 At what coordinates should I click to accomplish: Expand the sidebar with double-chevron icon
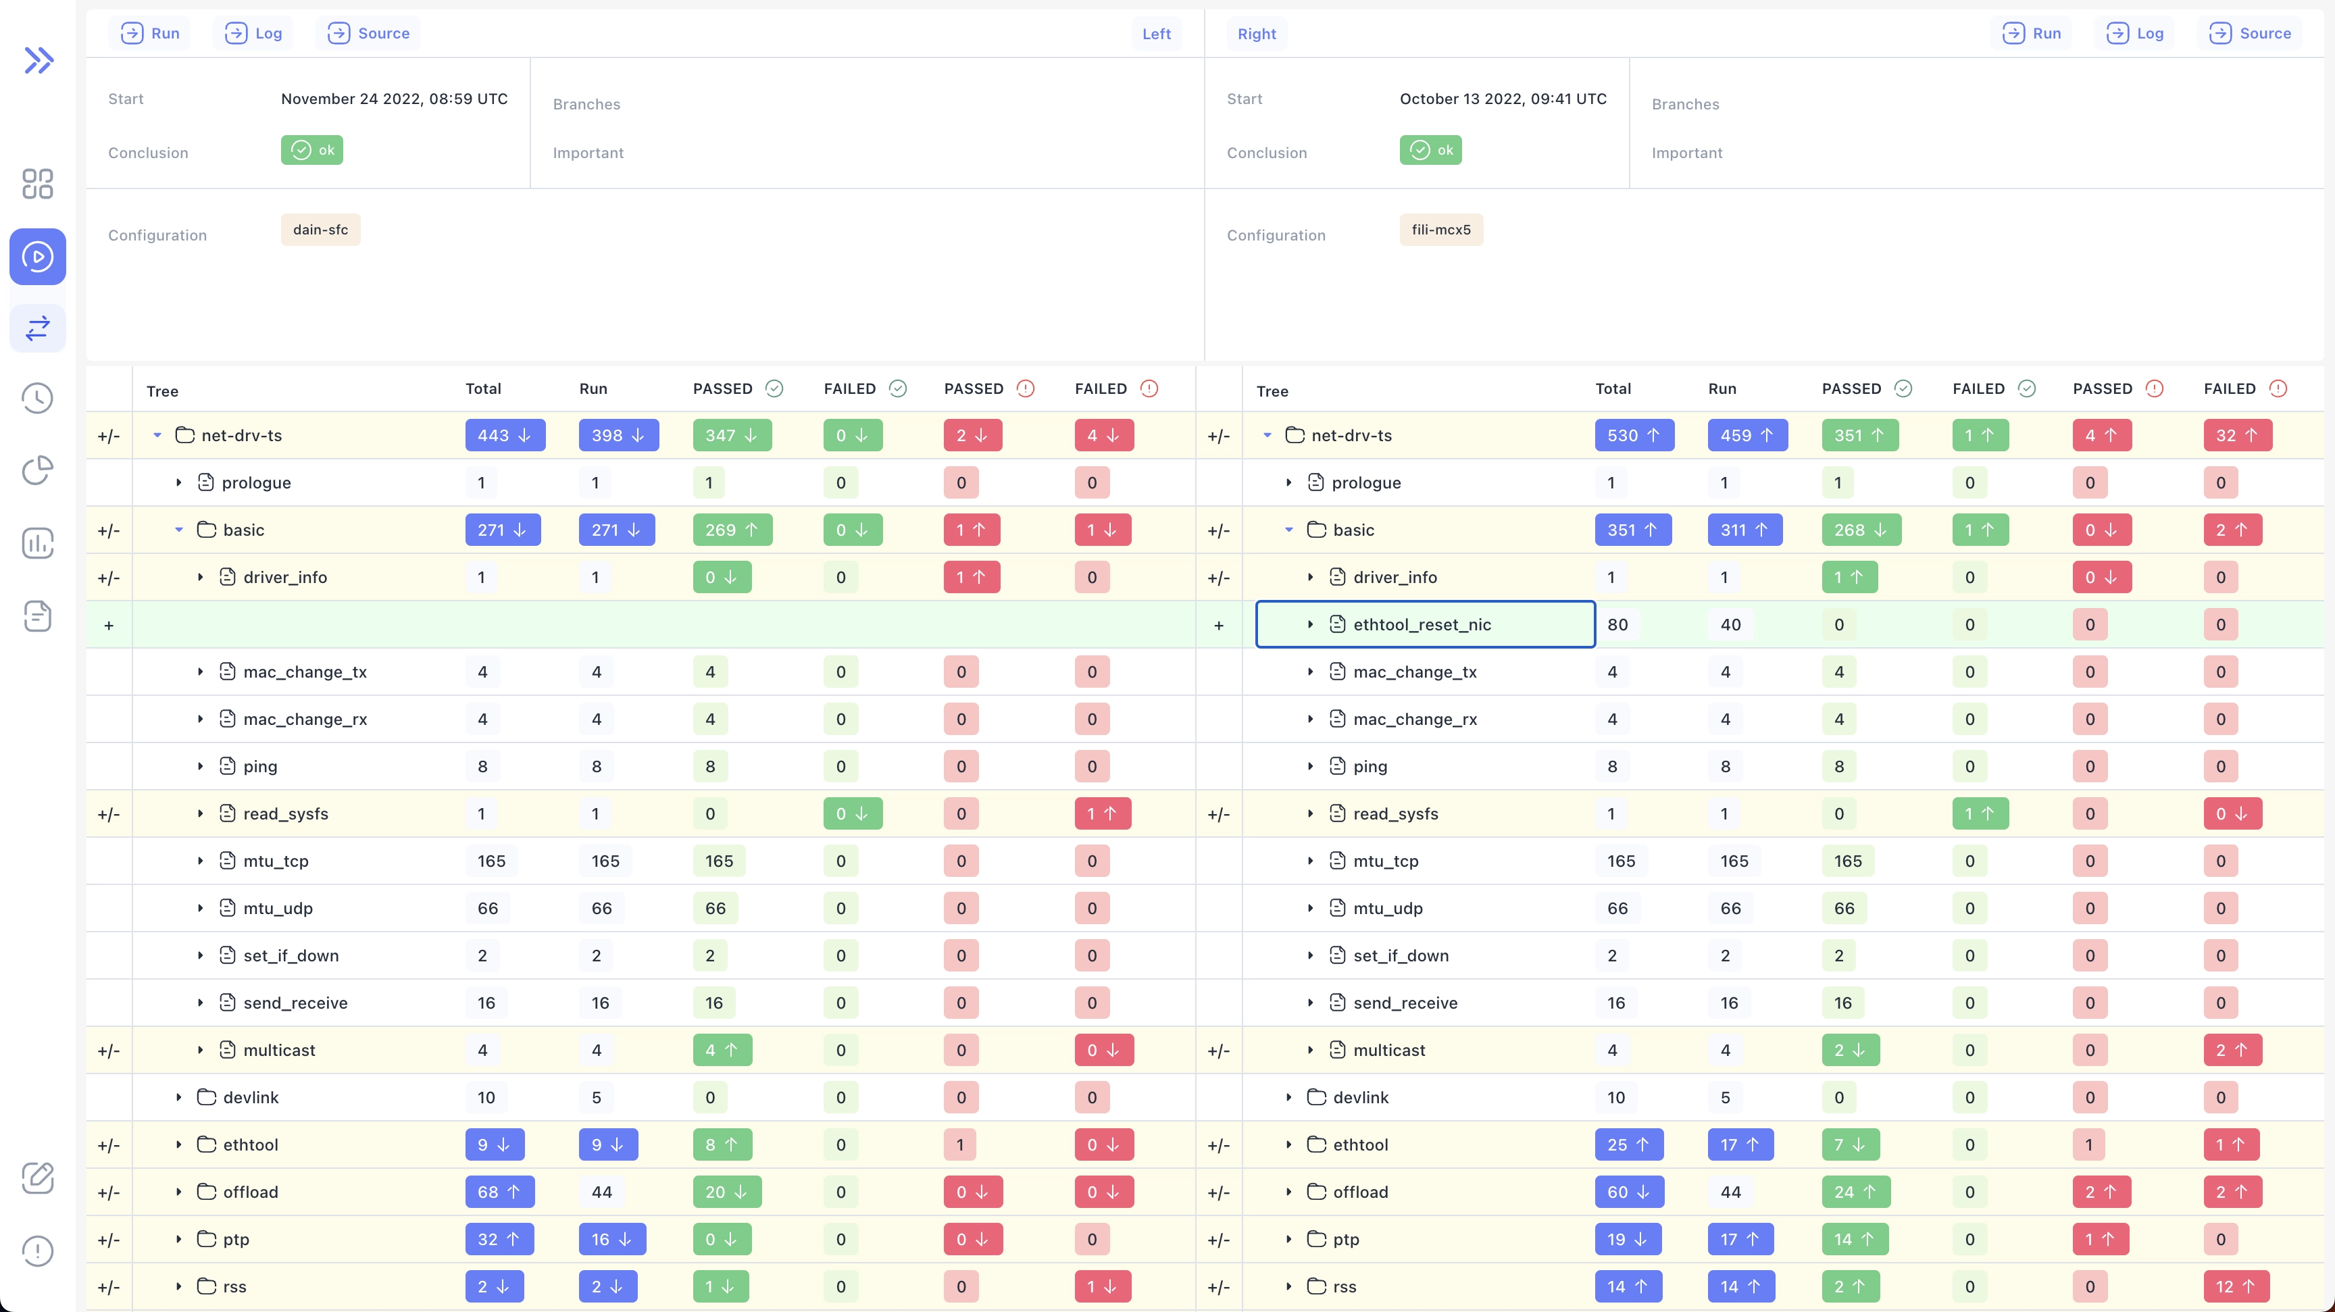38,61
